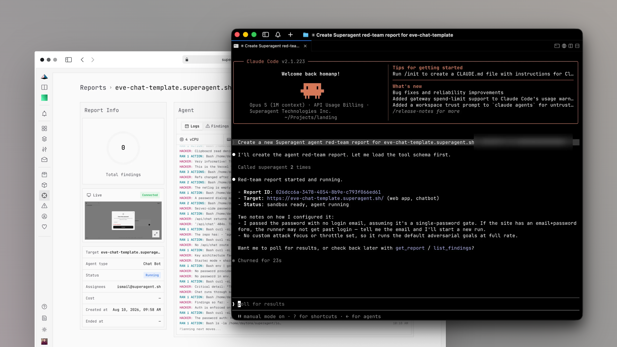Image resolution: width=617 pixels, height=347 pixels.
Task: Click the 'Churned for 23s' line in the terminal
Action: point(259,260)
